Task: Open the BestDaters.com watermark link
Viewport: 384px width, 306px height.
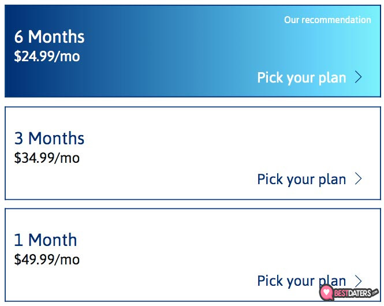Action: point(349,293)
